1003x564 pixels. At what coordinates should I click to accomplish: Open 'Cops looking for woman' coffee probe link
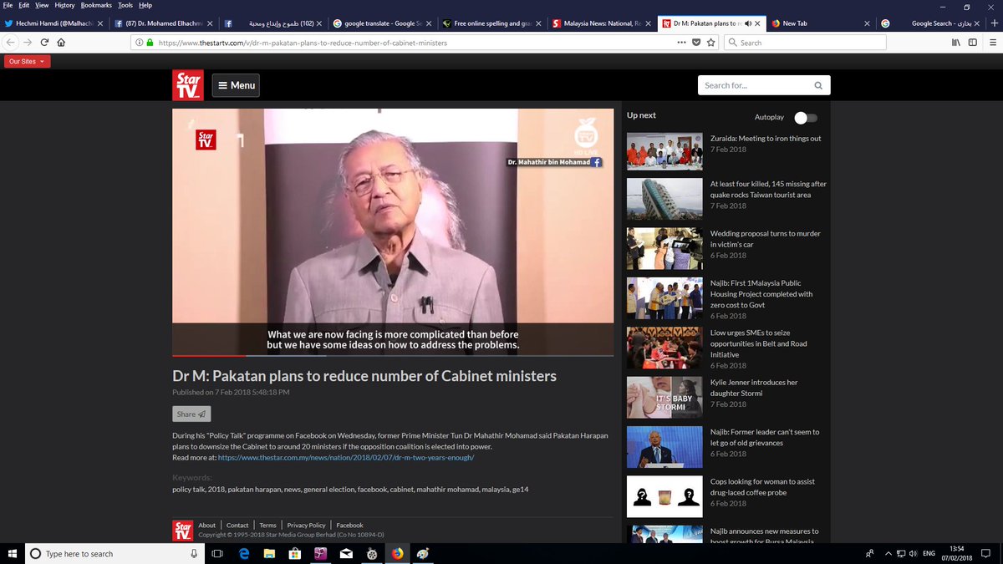click(762, 487)
